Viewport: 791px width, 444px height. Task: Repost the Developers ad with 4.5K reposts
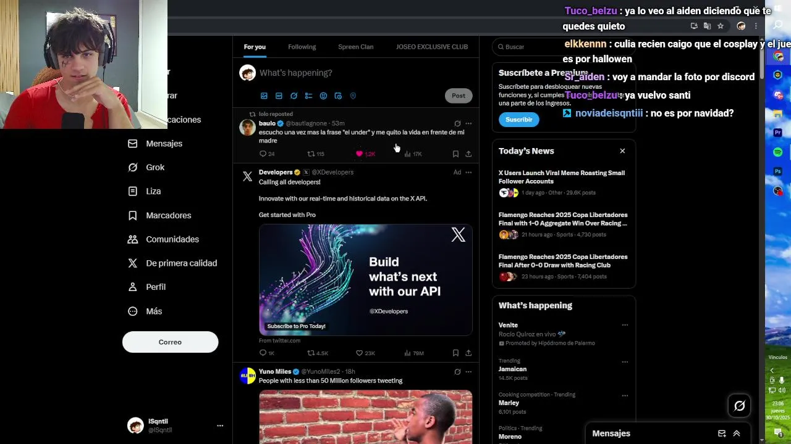(317, 353)
